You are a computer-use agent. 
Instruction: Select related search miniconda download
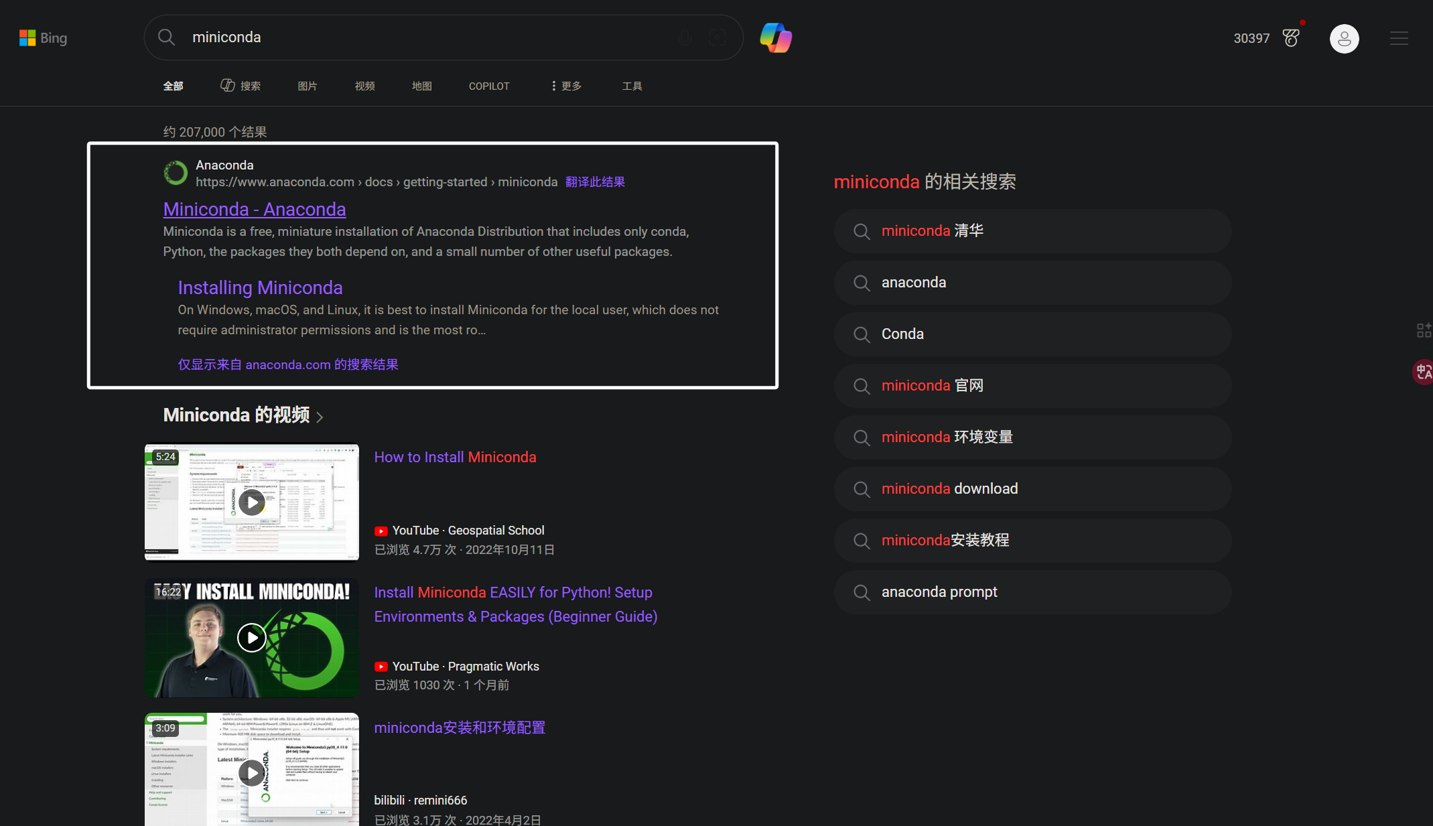point(1032,490)
